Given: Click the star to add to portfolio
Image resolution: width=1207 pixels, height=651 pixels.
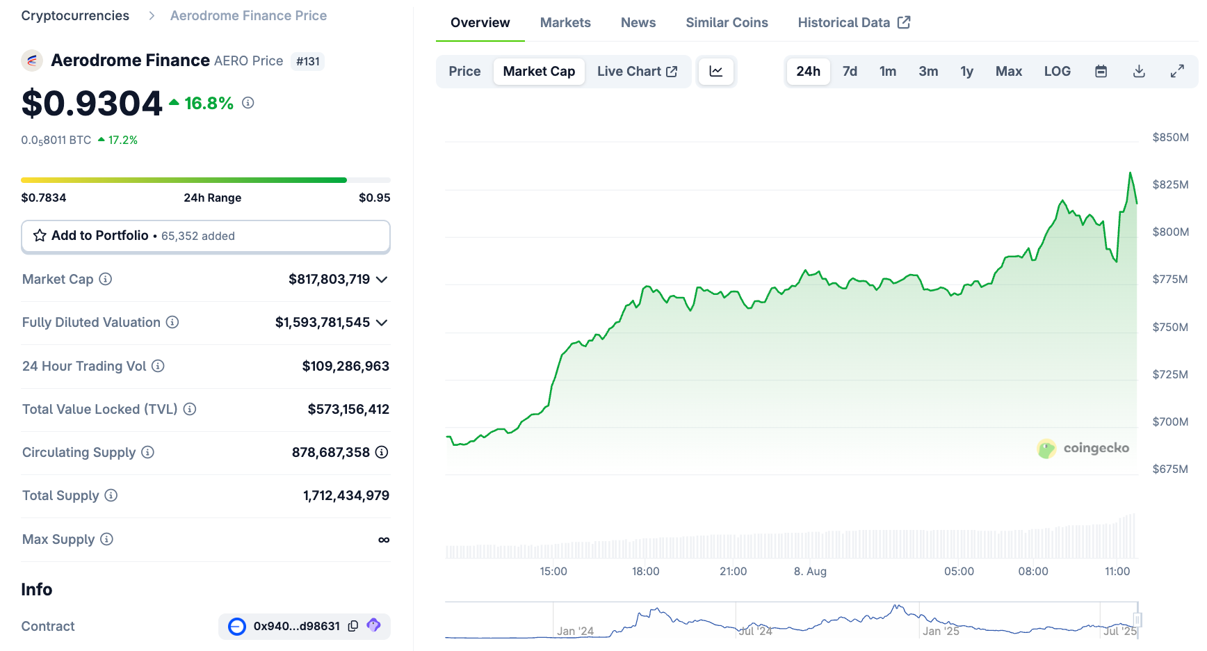Looking at the screenshot, I should [x=40, y=236].
